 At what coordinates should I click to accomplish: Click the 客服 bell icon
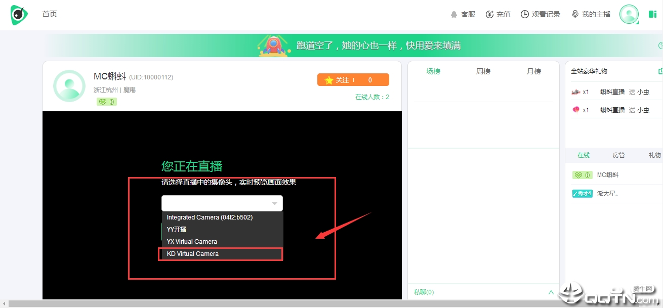tap(454, 15)
